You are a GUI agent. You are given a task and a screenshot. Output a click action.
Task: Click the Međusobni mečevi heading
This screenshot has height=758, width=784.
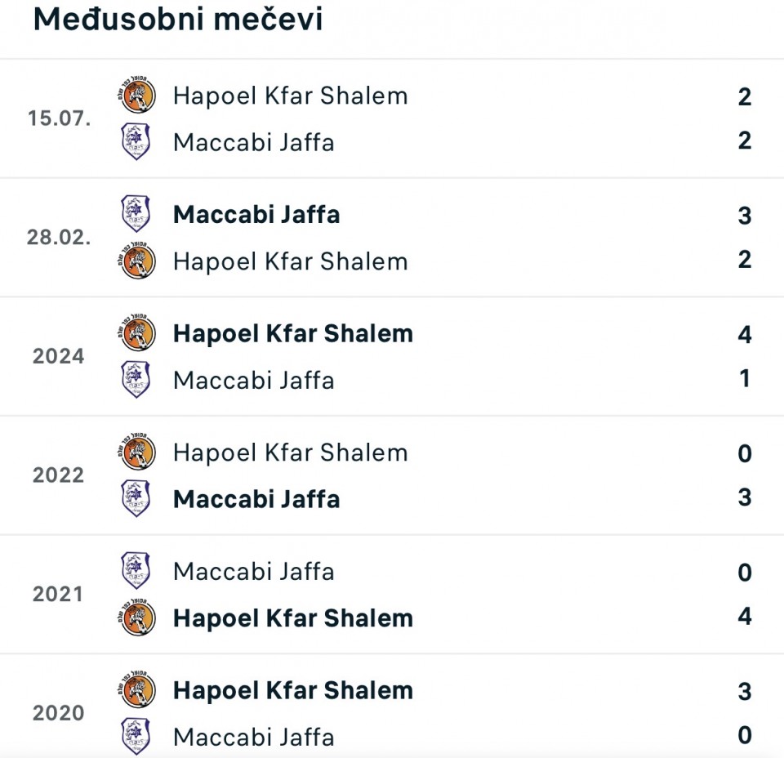click(178, 20)
